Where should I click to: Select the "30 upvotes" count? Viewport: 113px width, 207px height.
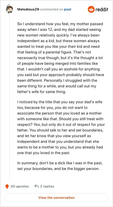[x=20, y=186]
